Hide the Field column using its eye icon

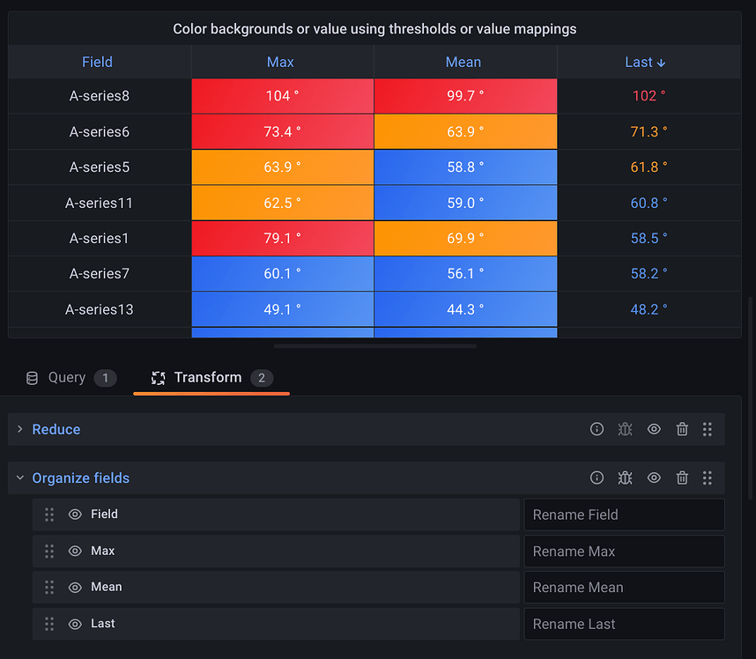point(75,515)
